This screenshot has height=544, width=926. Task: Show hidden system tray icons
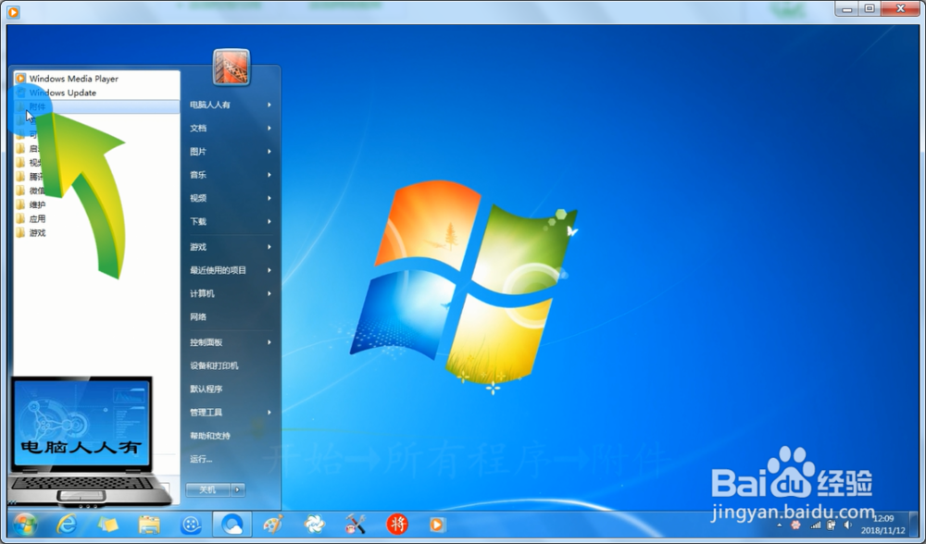780,525
